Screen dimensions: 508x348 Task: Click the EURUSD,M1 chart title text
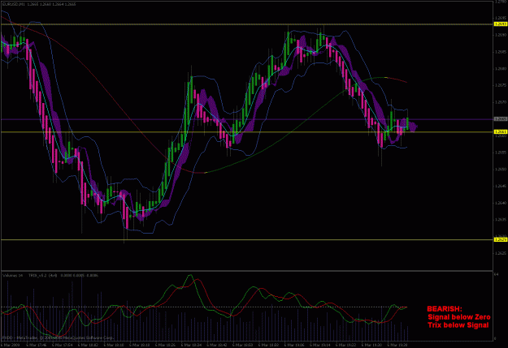click(x=39, y=4)
